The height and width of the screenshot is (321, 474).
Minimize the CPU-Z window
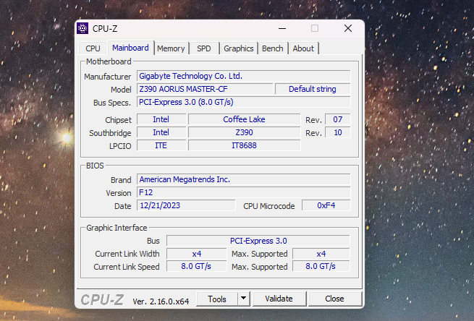[x=282, y=28]
